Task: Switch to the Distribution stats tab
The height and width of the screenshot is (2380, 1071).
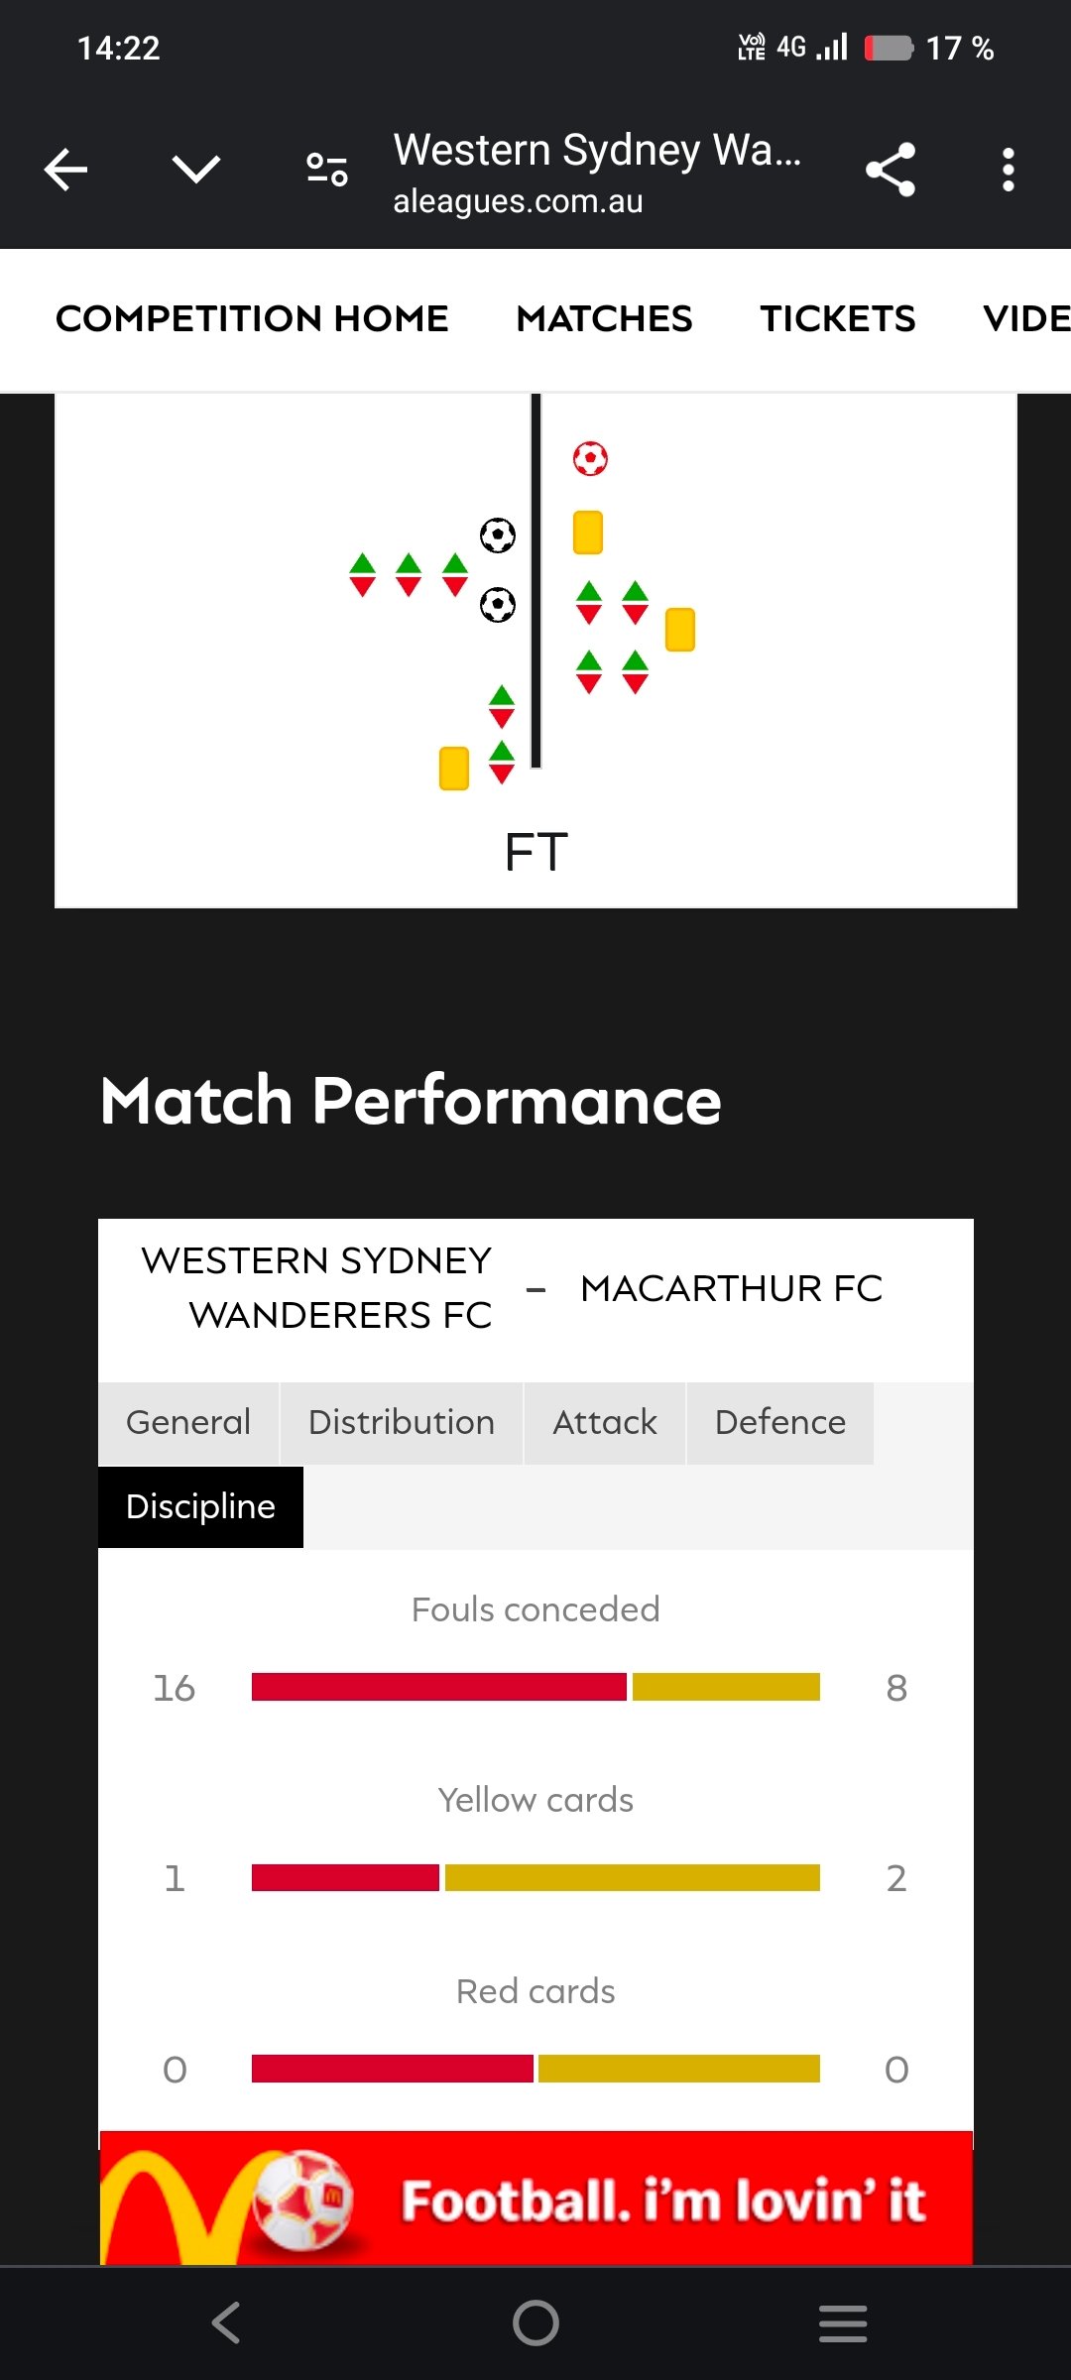Action: (x=402, y=1423)
